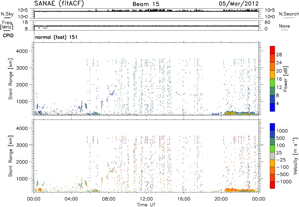This screenshot has height=207, width=299.
Task: Click the yellow 16–20 dB Power colorbar segment
Action: (272, 74)
